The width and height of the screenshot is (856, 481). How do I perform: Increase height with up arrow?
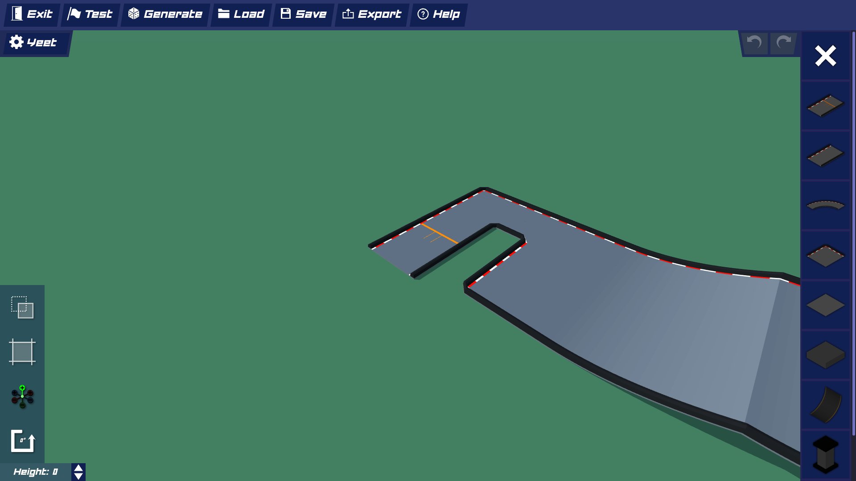[x=78, y=468]
